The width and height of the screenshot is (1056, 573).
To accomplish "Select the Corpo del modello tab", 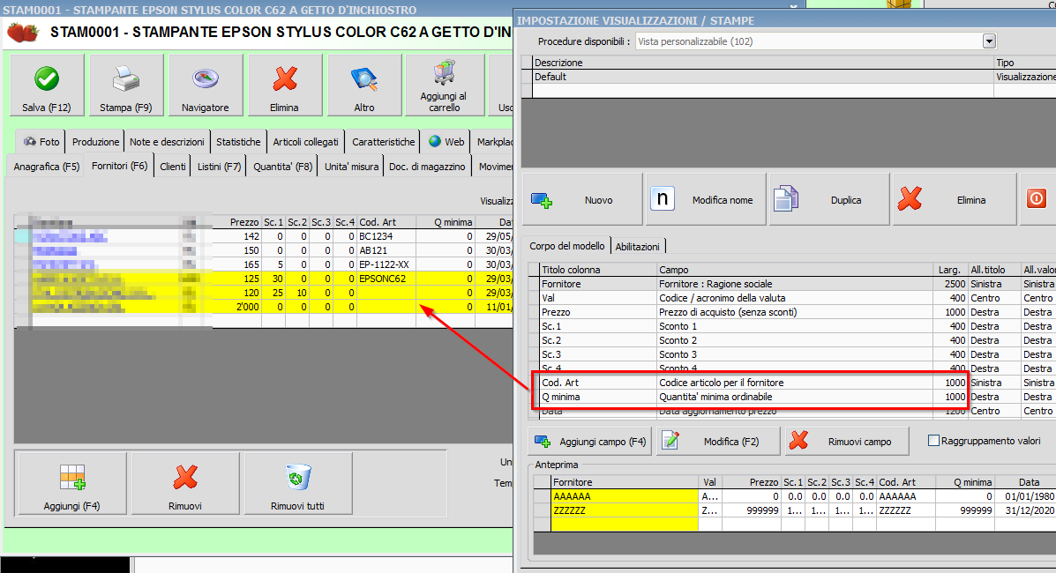I will [567, 246].
